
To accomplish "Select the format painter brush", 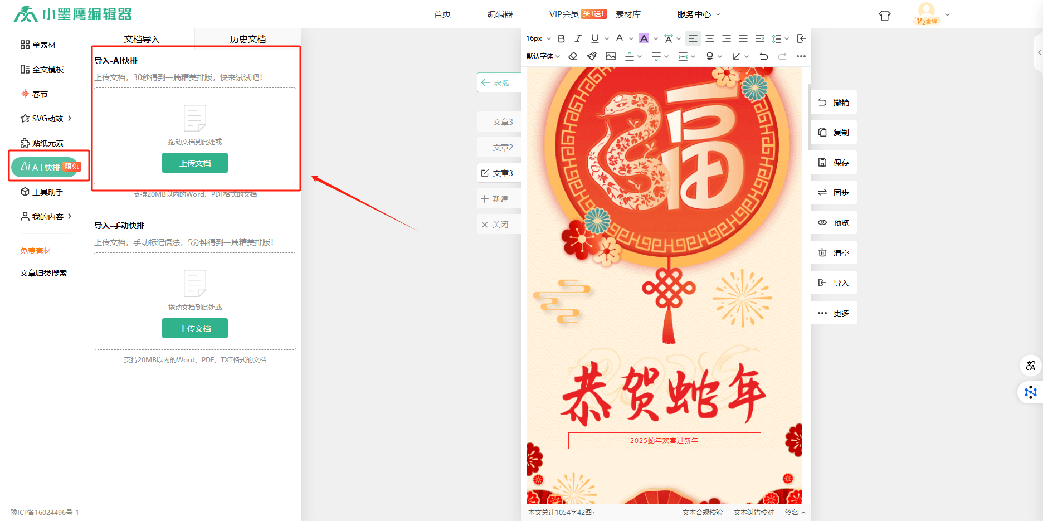I will click(x=592, y=56).
